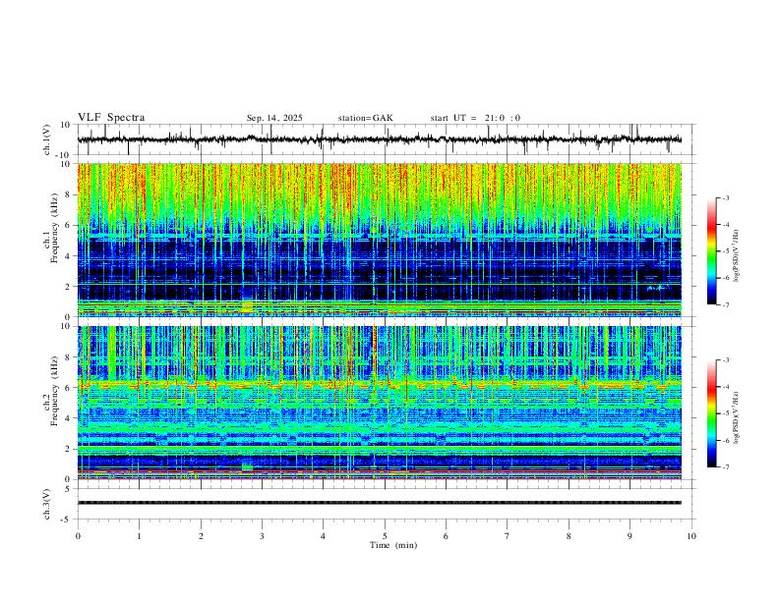Click the "6" kHz tick on ch.1 frequency axis
Image resolution: width=779 pixels, height=601 pixels.
coord(70,225)
